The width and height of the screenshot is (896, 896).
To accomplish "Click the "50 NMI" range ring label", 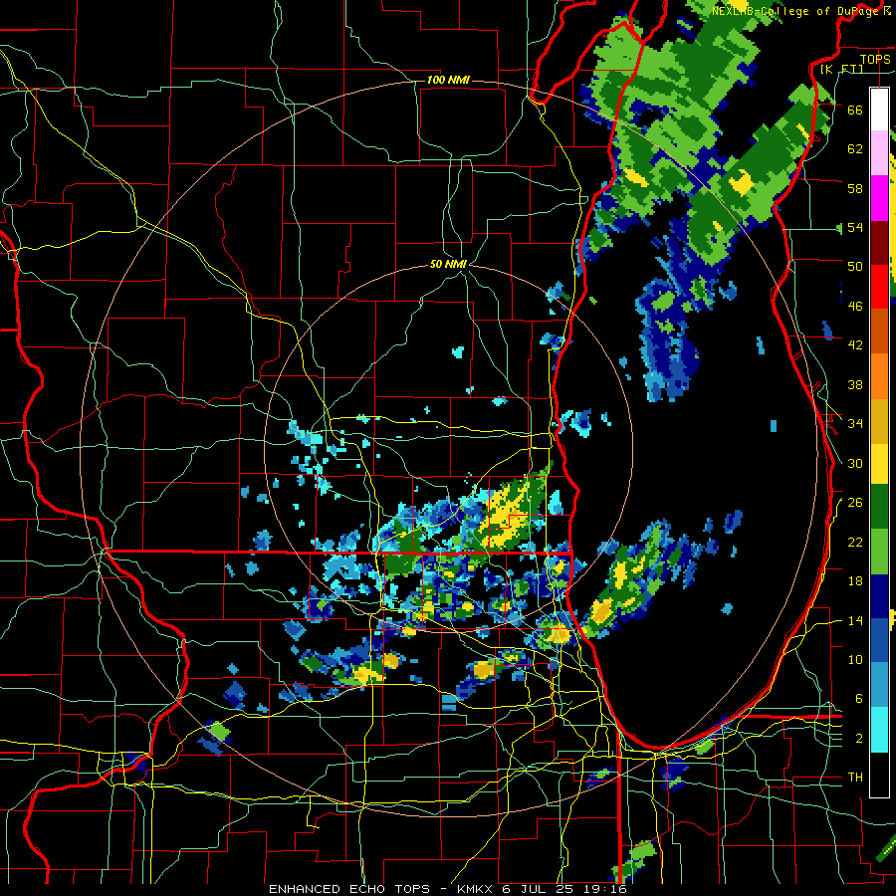I will 448,264.
